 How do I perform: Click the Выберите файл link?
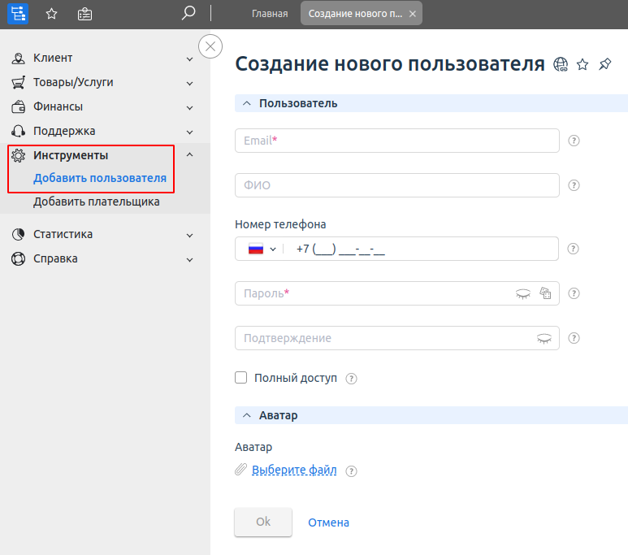(x=294, y=470)
